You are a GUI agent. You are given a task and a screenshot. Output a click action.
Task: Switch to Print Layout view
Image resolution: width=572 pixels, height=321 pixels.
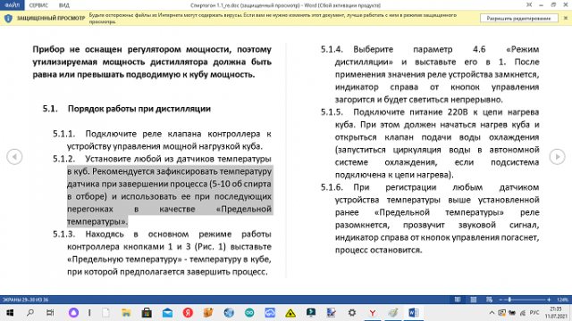tap(474, 300)
